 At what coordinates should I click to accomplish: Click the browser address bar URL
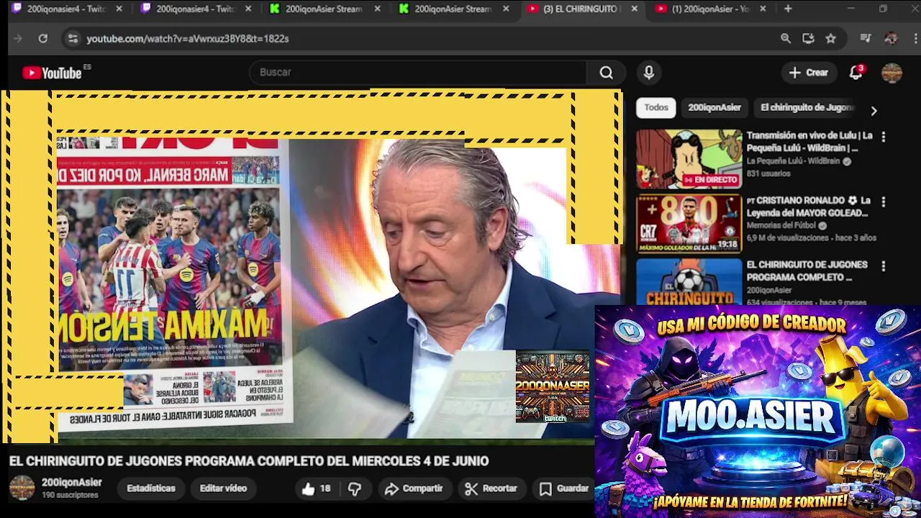click(187, 39)
